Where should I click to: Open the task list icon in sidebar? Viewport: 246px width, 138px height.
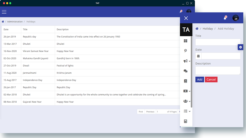click(185, 111)
